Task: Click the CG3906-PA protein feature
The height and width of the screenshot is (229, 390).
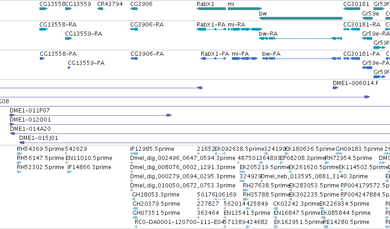Action: [134, 59]
